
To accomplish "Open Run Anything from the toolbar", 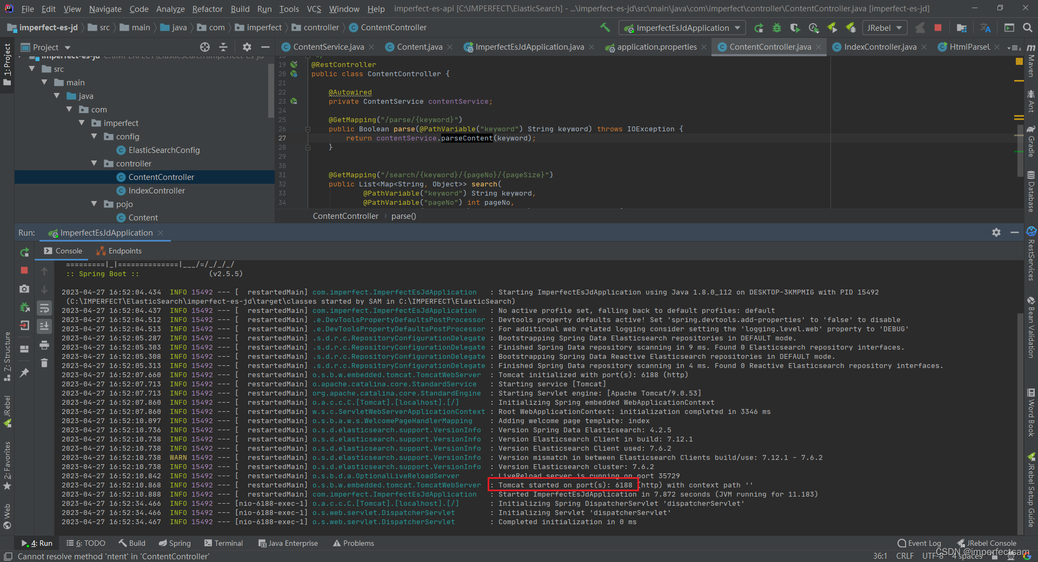I will [x=1009, y=28].
